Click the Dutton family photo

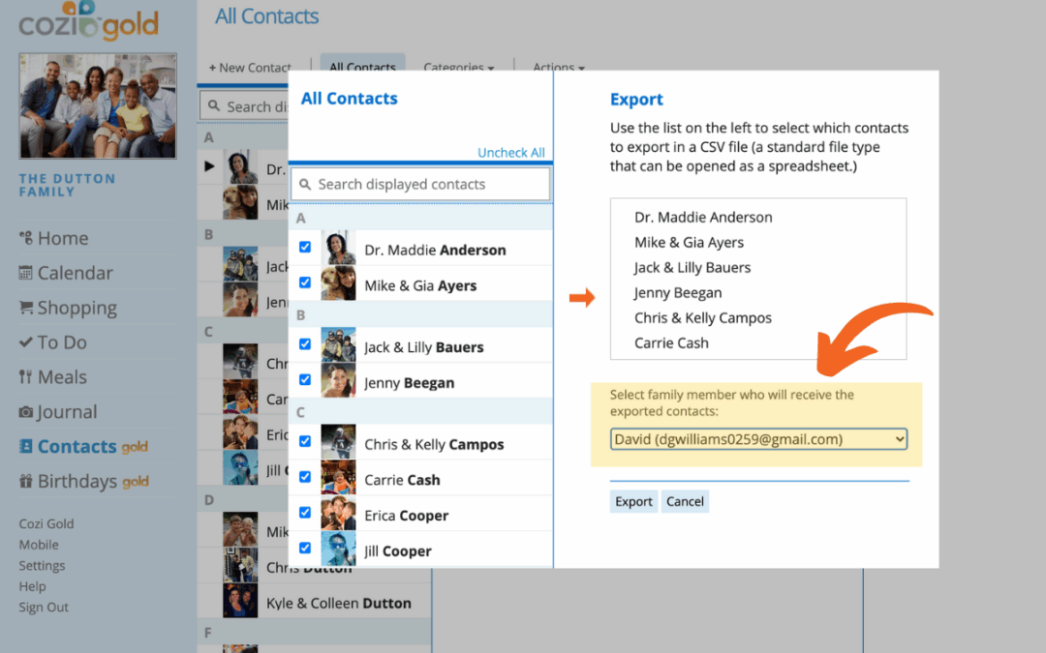click(x=98, y=106)
